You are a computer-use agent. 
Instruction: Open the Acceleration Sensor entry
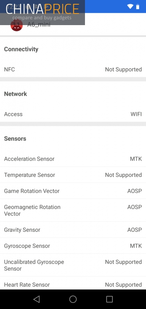[x=73, y=159]
